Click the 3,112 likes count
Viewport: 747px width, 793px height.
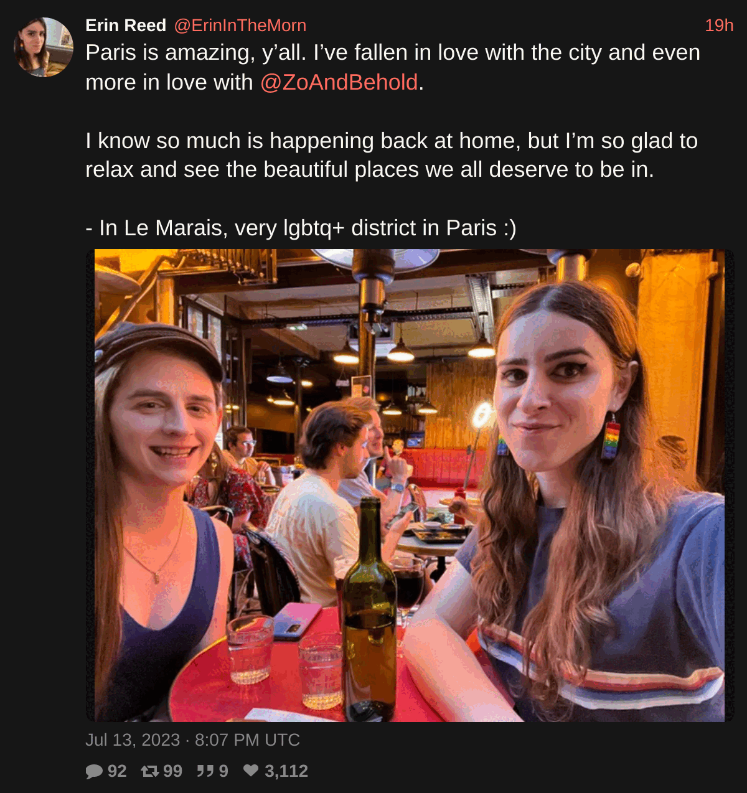tap(286, 772)
